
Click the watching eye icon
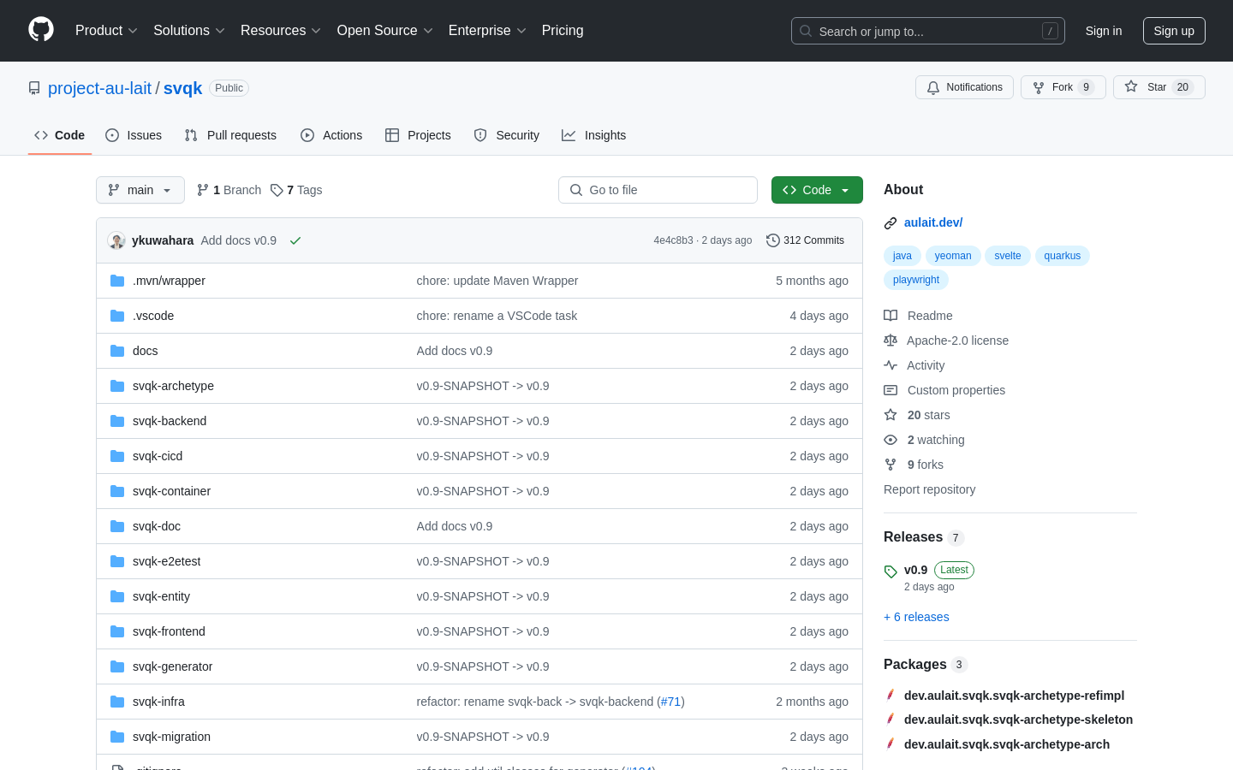(x=890, y=440)
